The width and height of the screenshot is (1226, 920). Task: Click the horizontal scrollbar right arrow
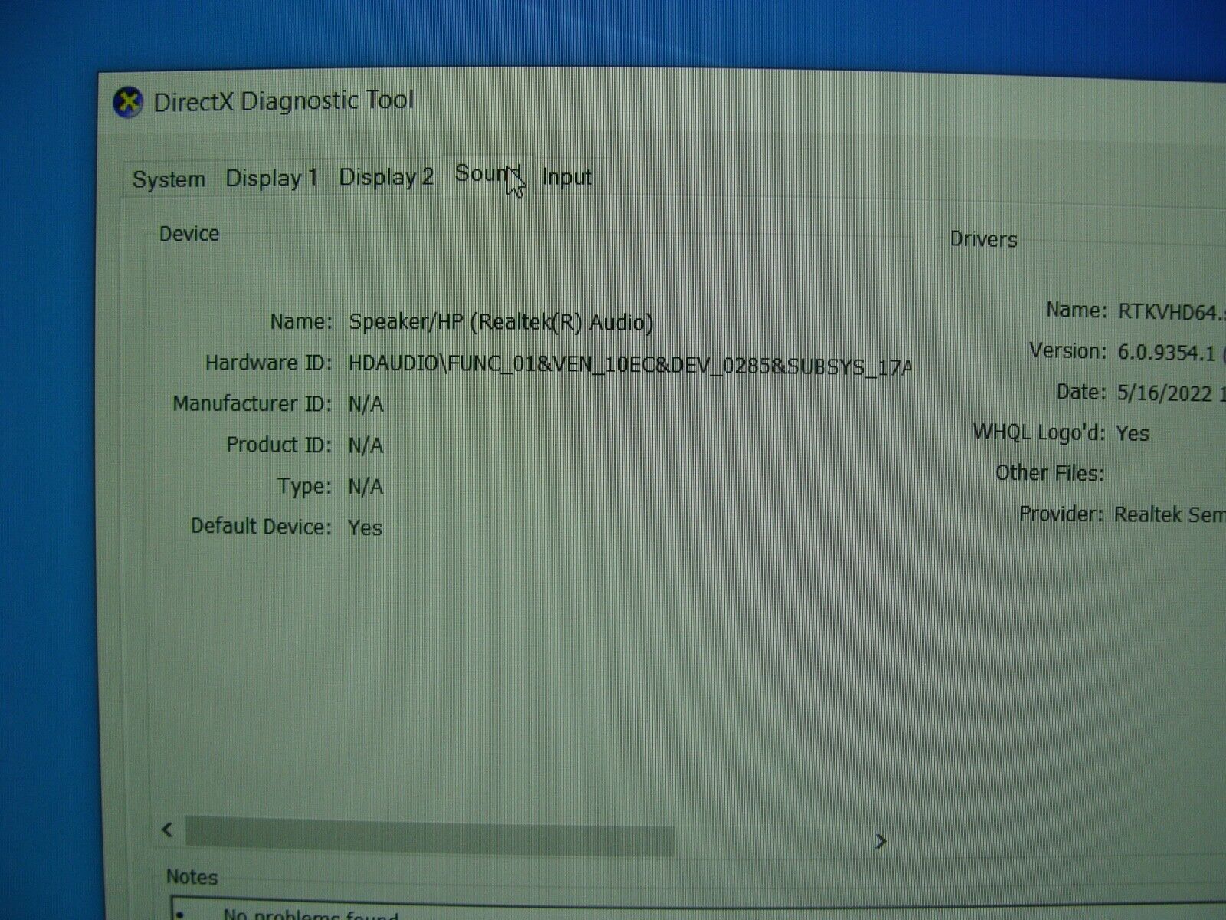coord(880,841)
